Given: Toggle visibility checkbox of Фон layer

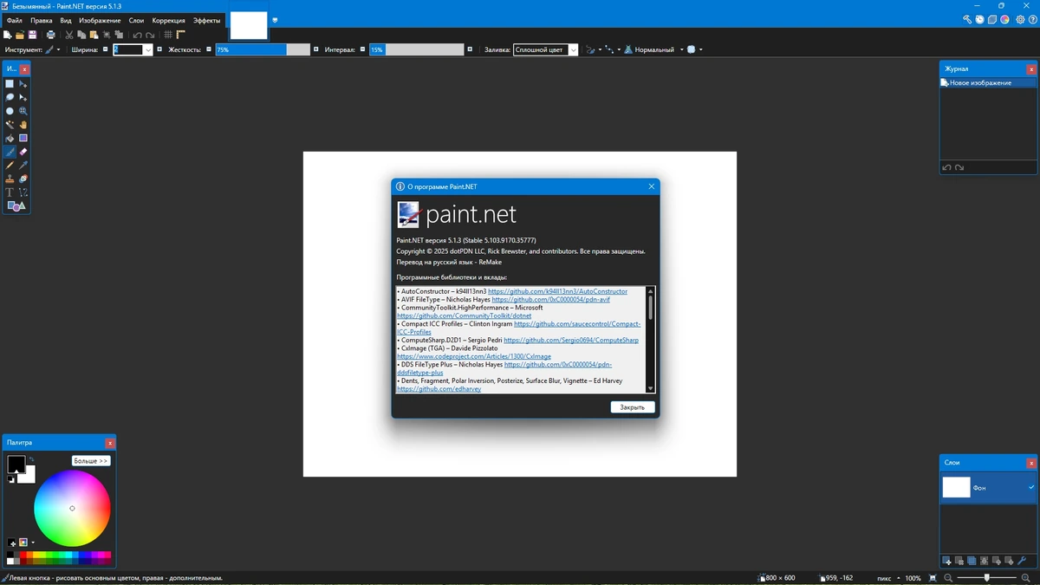Looking at the screenshot, I should coord(1031,487).
